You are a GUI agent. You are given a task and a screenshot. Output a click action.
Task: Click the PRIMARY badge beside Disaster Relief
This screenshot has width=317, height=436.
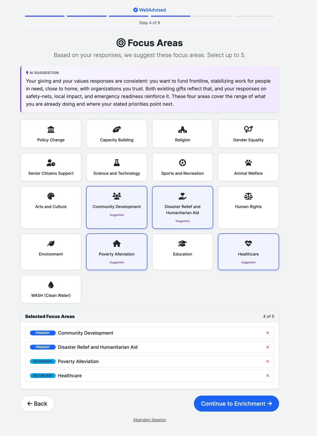43,347
